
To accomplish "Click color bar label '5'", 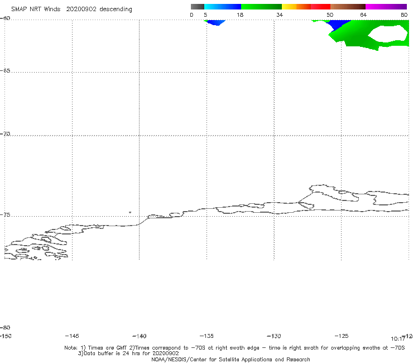I will (x=205, y=15).
